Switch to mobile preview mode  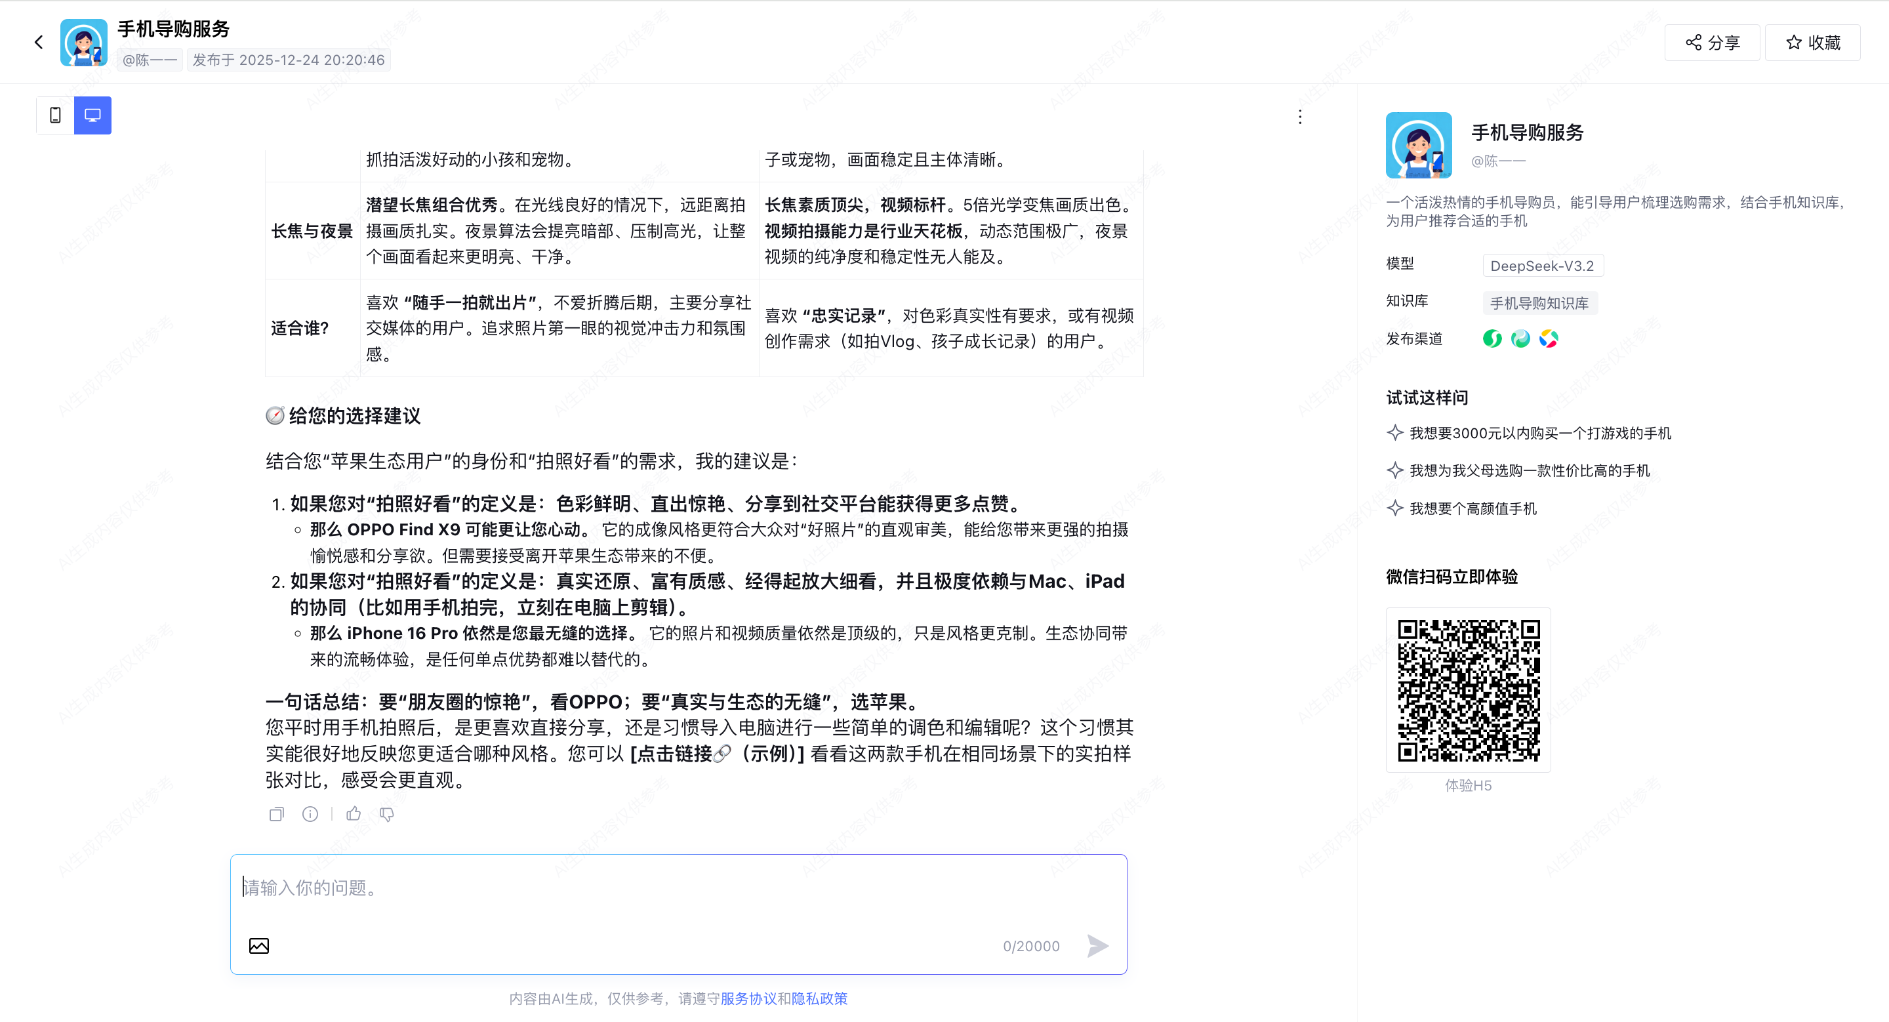pos(55,115)
